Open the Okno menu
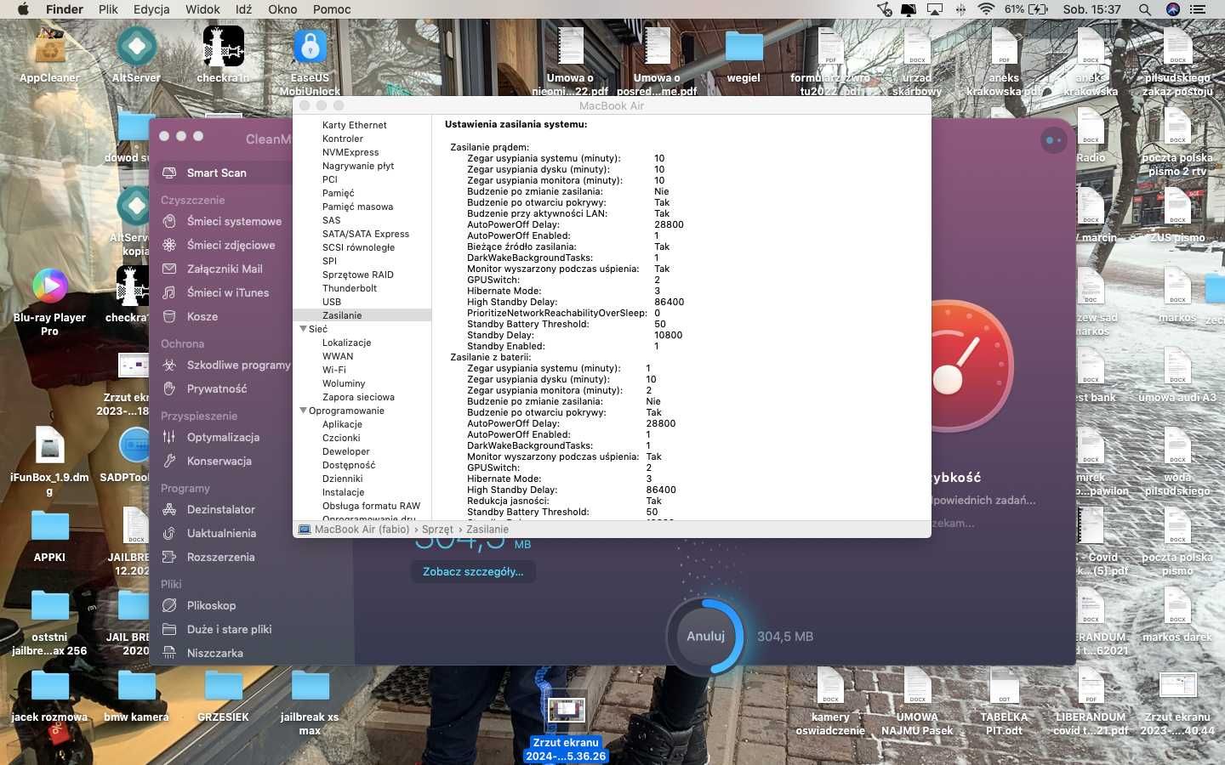Viewport: 1225px width, 765px height. pyautogui.click(x=282, y=9)
